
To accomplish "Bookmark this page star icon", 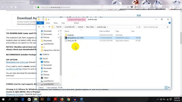I will (x=135, y=7).
